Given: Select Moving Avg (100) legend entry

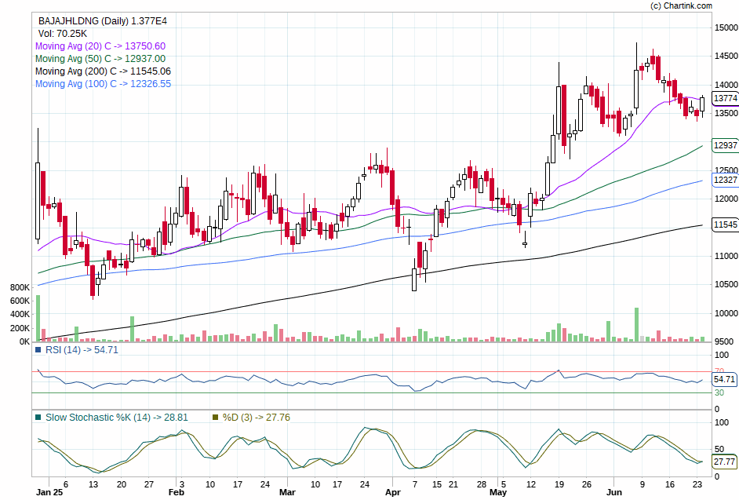Looking at the screenshot, I should pyautogui.click(x=104, y=83).
